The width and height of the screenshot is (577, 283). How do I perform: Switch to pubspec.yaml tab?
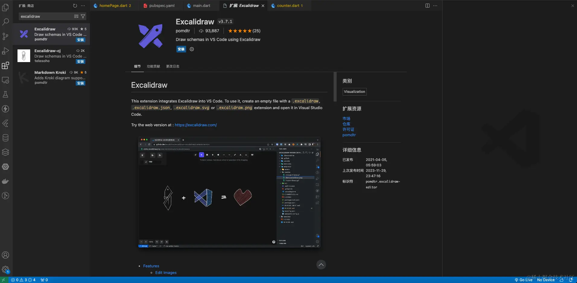(162, 5)
